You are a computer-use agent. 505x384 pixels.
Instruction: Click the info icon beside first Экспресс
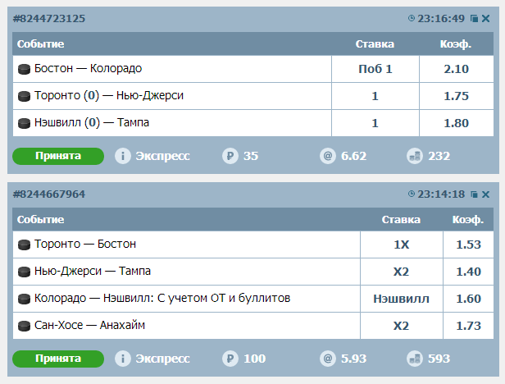[123, 156]
